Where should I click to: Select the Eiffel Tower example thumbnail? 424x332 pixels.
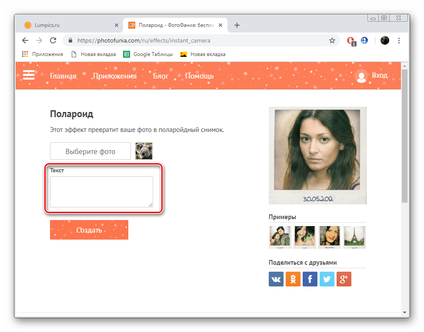(354, 237)
